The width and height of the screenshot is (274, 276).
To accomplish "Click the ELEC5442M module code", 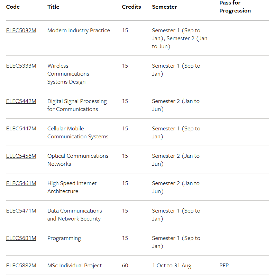I will click(x=21, y=101).
